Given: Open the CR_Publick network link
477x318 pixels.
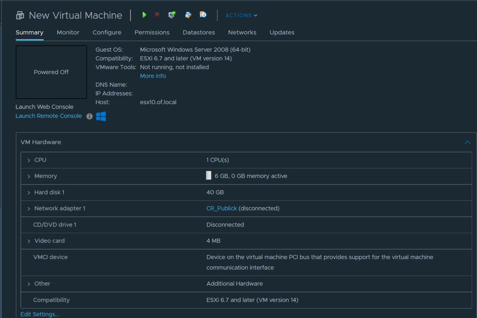Looking at the screenshot, I should coord(222,209).
